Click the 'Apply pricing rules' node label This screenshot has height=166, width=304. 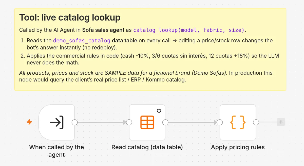click(238, 147)
